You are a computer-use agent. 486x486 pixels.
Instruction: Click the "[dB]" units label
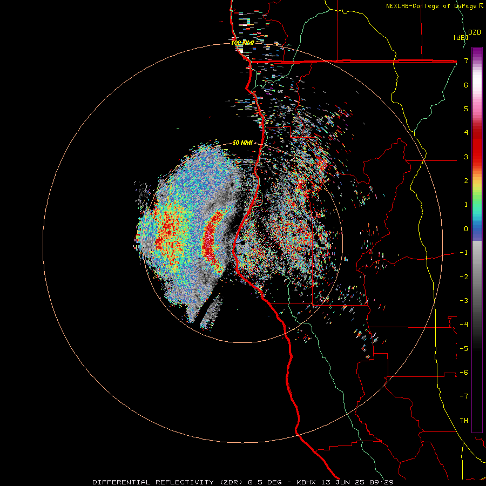461,37
